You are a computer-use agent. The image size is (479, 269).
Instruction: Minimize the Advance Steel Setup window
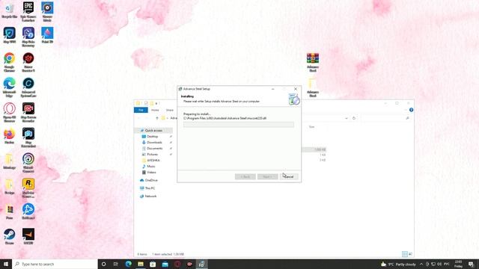click(x=272, y=89)
